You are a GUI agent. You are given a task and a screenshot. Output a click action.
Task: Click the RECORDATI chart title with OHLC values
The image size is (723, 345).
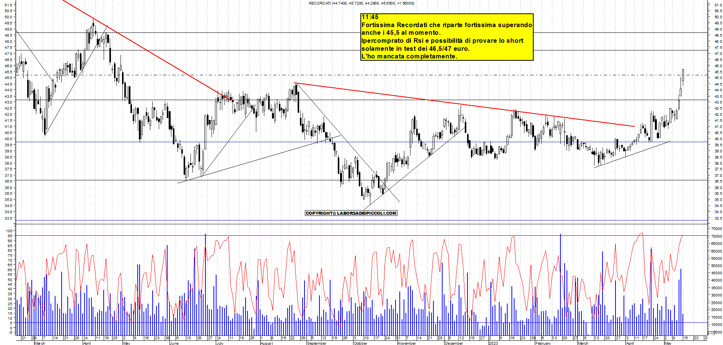coord(361,3)
